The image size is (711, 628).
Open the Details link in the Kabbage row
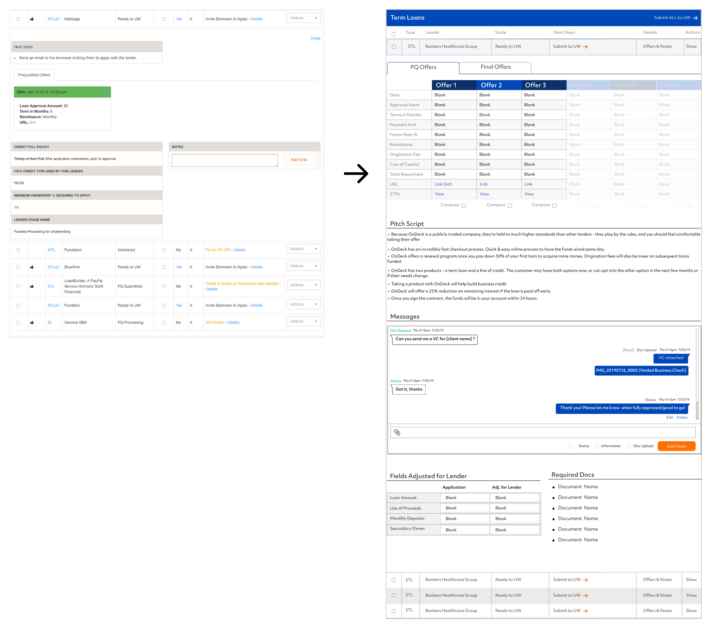click(x=257, y=19)
